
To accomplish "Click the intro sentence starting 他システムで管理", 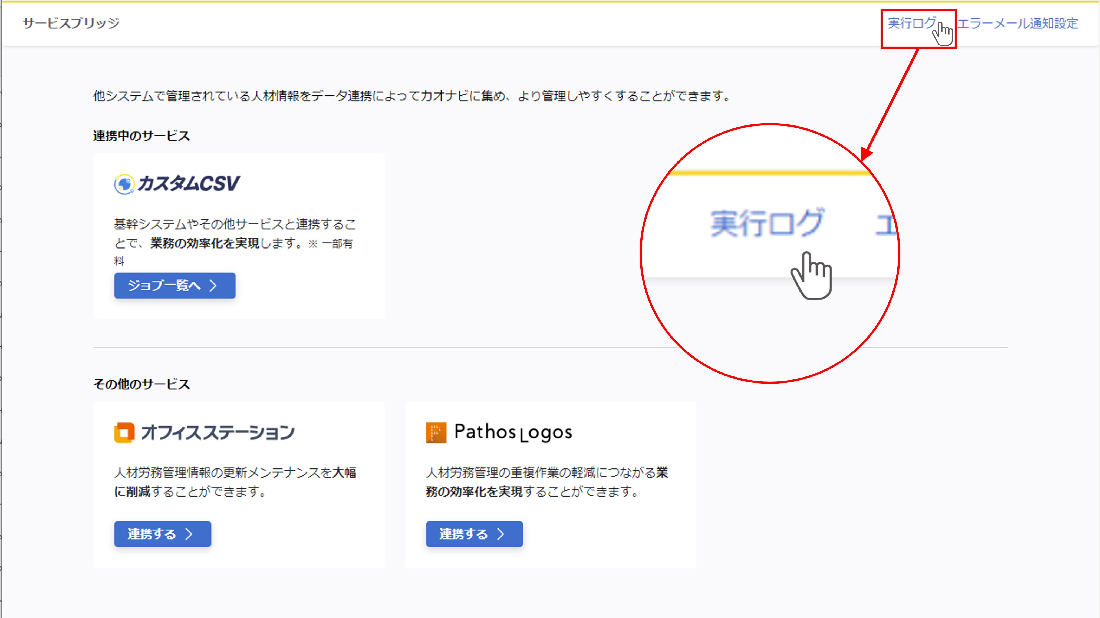I will tap(412, 95).
